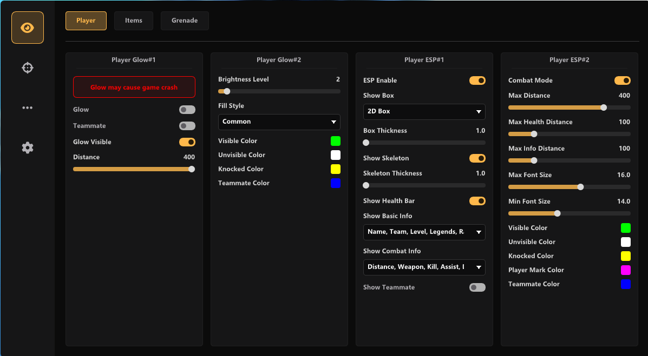This screenshot has width=648, height=356.
Task: Pick ESP#2 Teammate Color blue swatch
Action: point(626,284)
